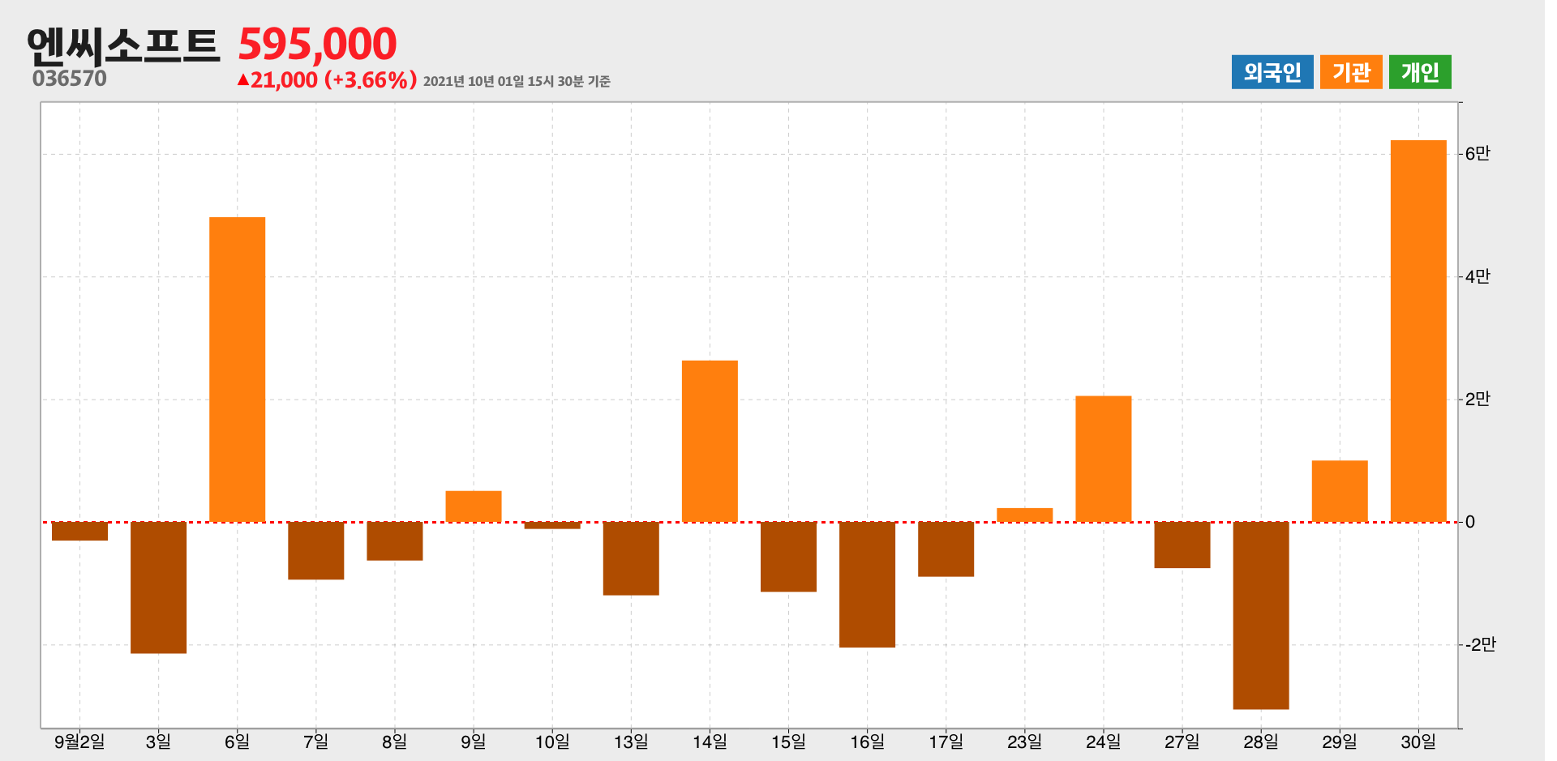1557x761 pixels.
Task: Click the x-axis label 23일
Action: point(1024,742)
